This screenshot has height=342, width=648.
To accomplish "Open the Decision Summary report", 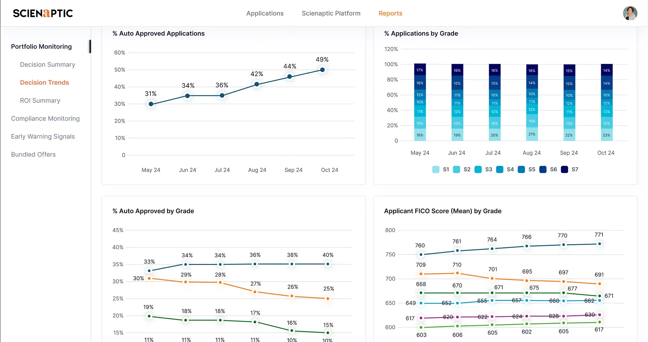I will click(x=48, y=64).
